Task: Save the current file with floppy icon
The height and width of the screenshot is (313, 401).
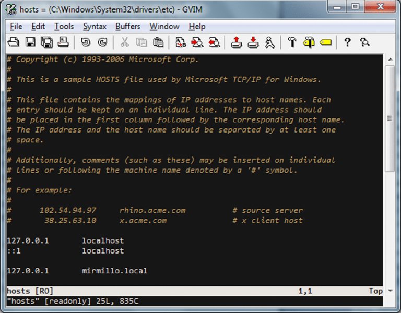Action: (30, 42)
